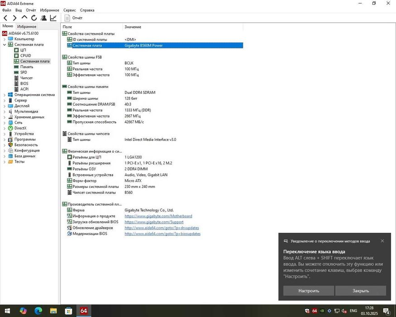Viewport: 396px width, 317px height.
Task: Open the Файл menu
Action: click(x=7, y=10)
